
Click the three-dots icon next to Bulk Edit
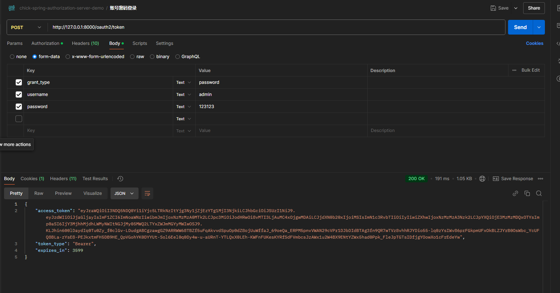click(514, 70)
